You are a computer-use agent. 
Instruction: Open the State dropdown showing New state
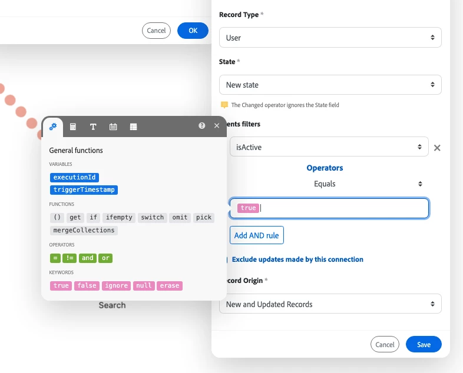coord(330,85)
